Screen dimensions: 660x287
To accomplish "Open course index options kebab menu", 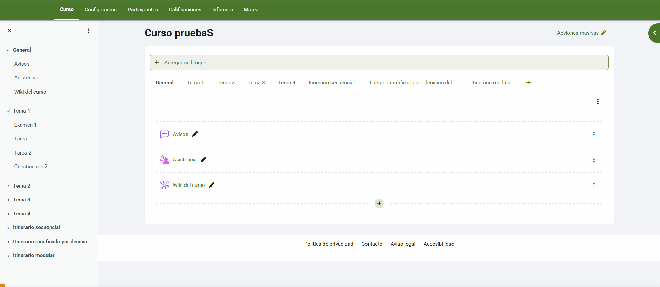I will (89, 31).
